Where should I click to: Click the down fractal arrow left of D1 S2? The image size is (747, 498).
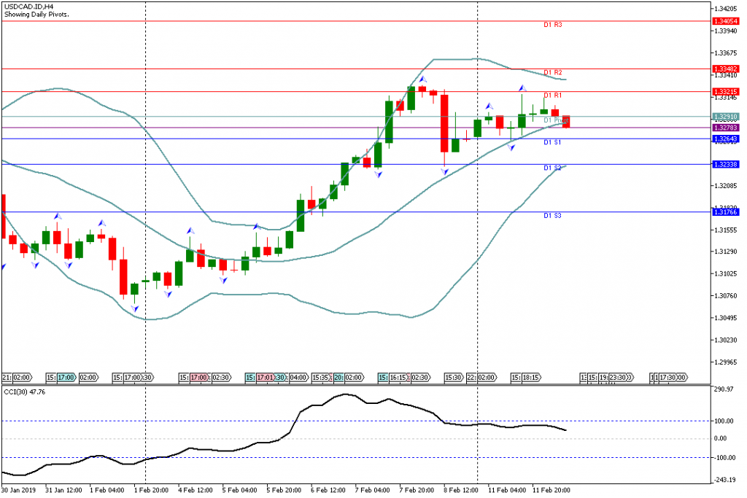[444, 171]
